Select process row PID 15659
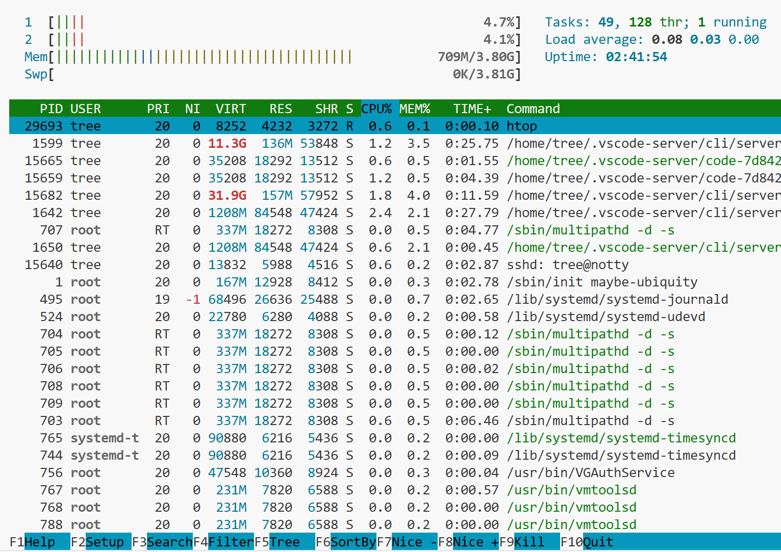The image size is (781, 552). (395, 178)
